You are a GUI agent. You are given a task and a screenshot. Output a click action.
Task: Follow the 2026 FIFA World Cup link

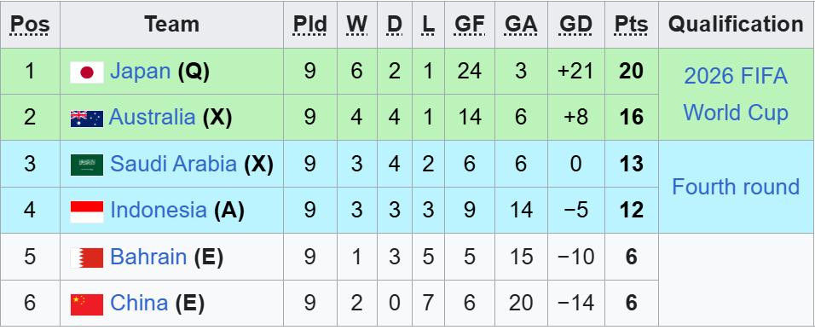click(x=736, y=95)
